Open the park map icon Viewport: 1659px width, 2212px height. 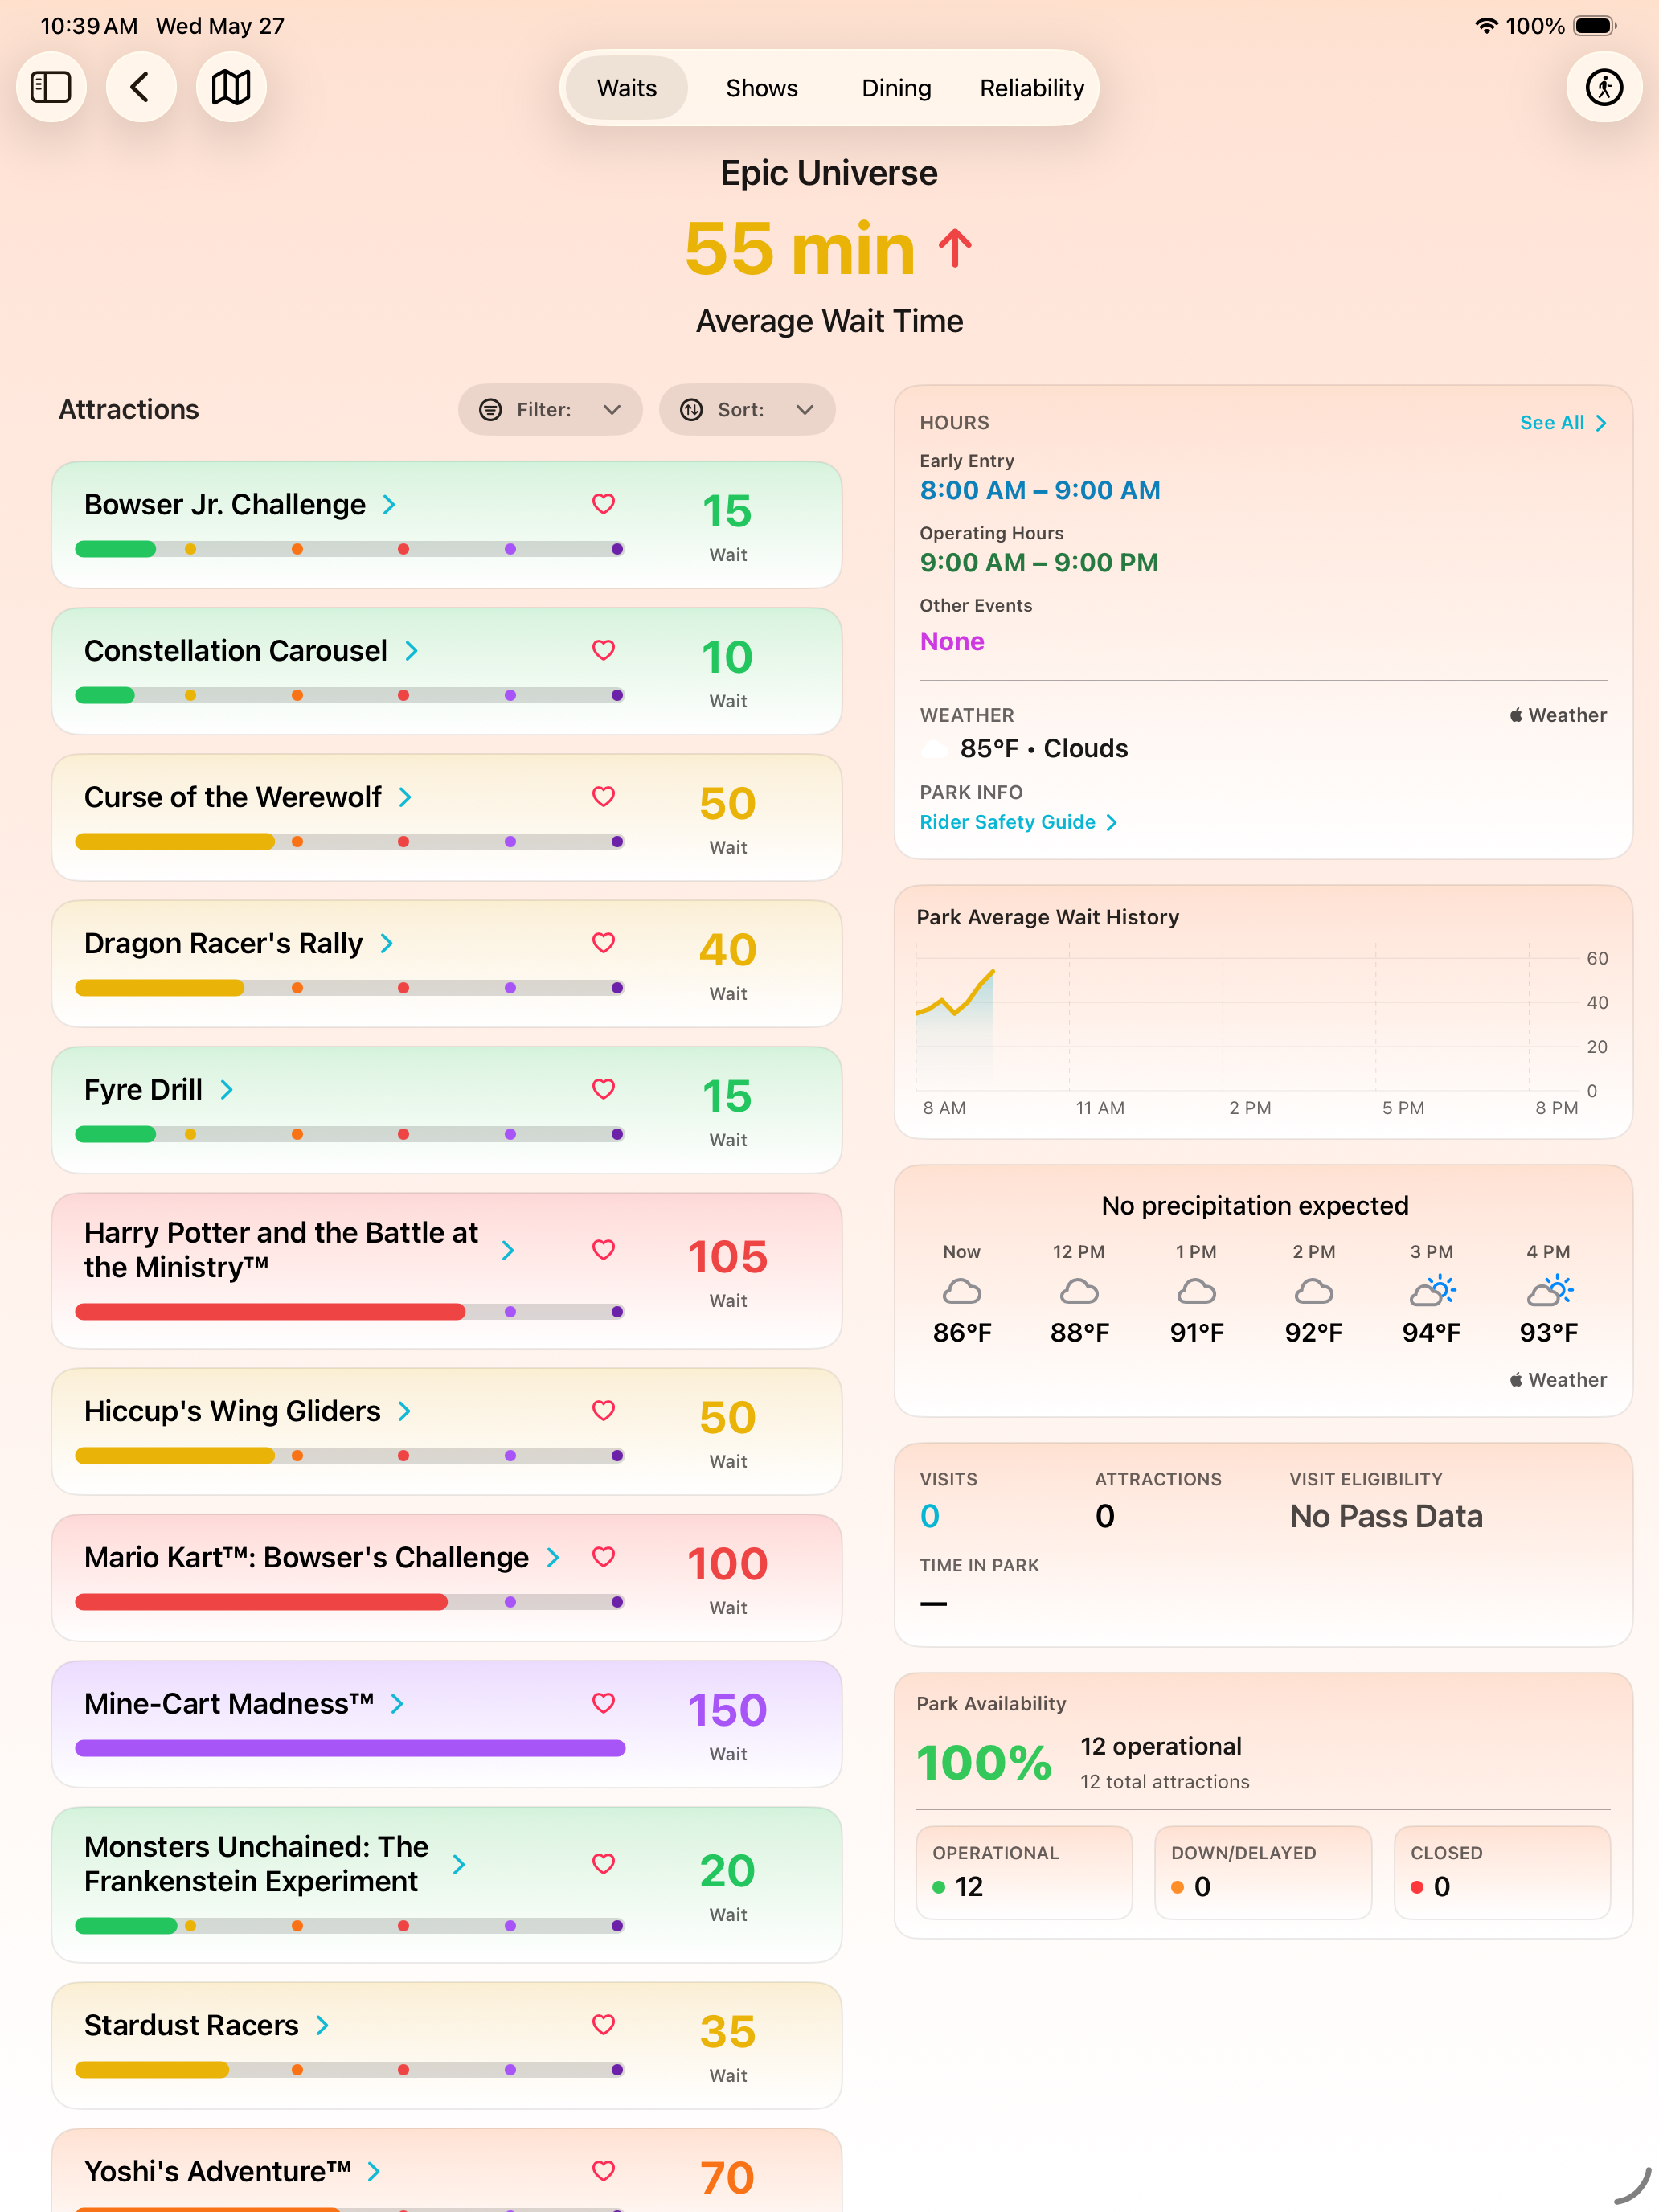pos(231,87)
